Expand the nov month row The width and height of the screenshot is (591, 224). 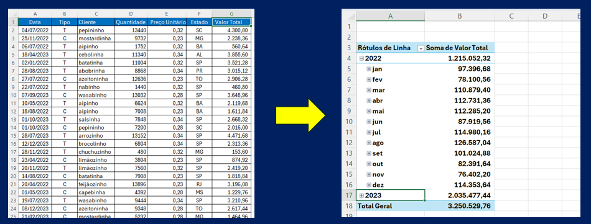(369, 174)
